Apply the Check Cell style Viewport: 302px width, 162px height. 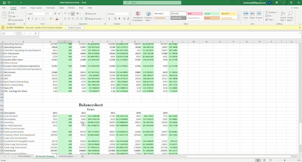179,18
